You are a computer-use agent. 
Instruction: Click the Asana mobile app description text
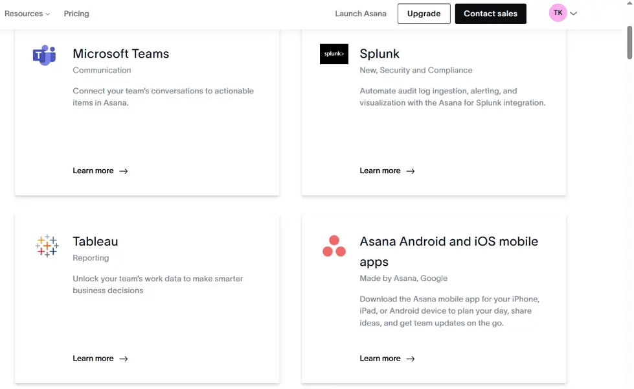[449, 311]
